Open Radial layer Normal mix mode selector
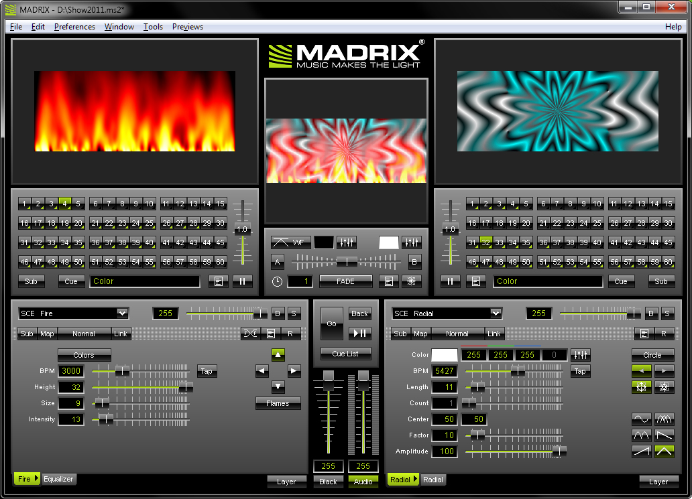Viewport: 692px width, 499px height. coord(457,334)
